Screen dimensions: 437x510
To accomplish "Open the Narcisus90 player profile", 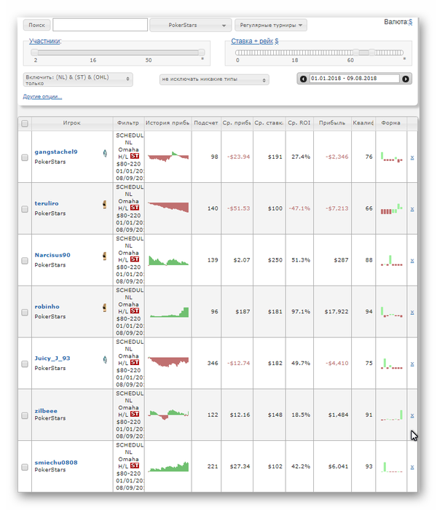I will tap(52, 255).
